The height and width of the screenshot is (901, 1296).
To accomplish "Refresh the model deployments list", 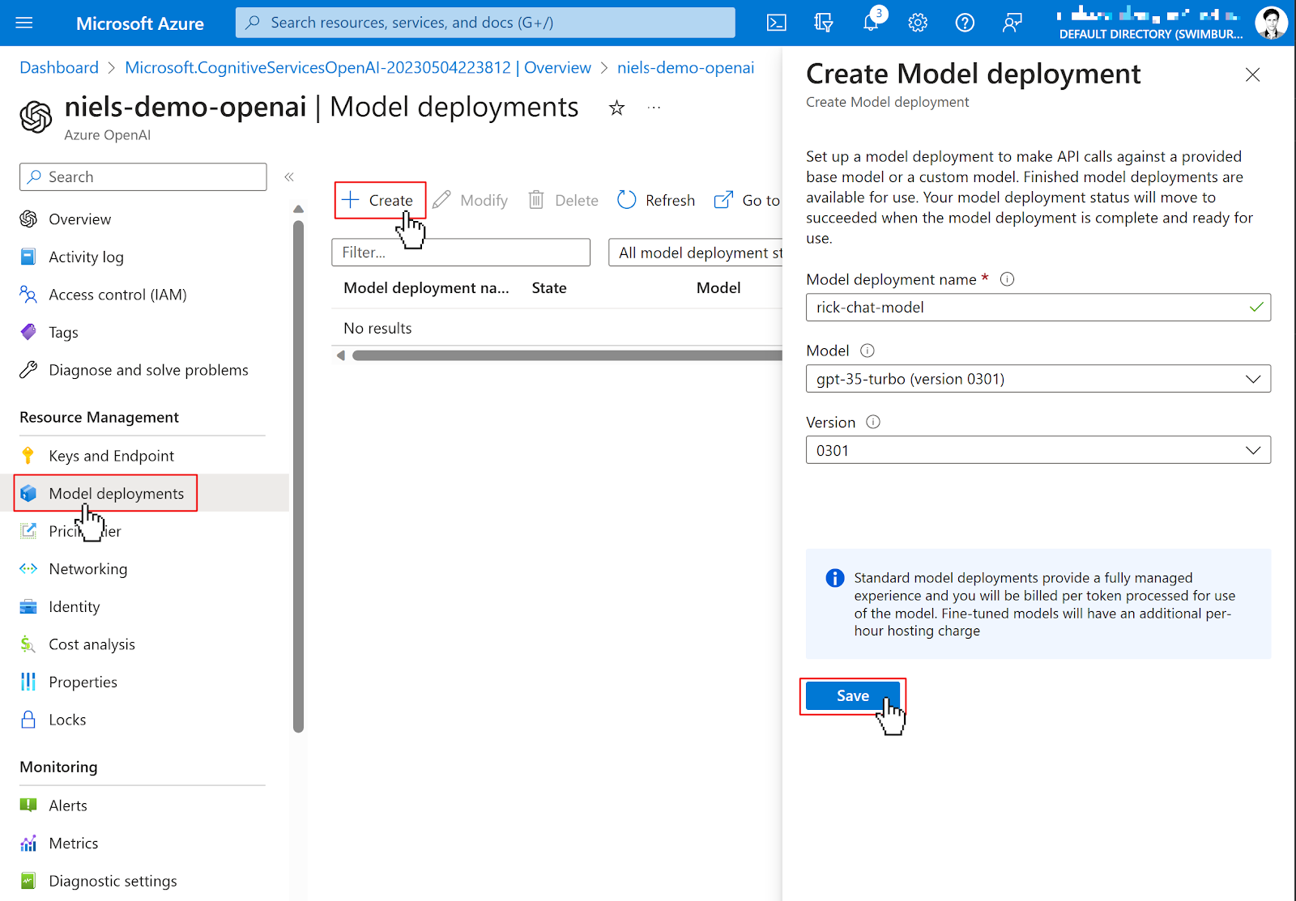I will tap(656, 200).
